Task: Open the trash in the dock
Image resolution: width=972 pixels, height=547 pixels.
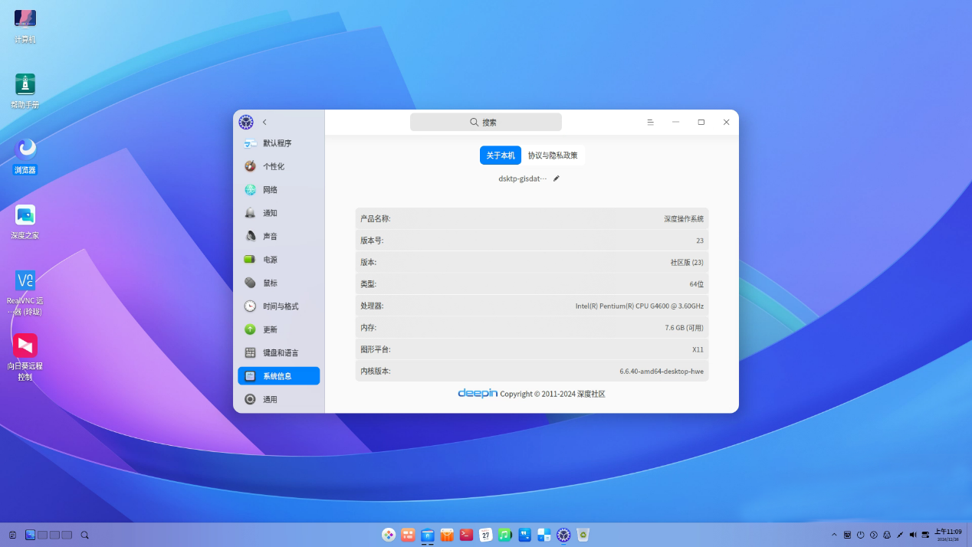Action: click(583, 535)
